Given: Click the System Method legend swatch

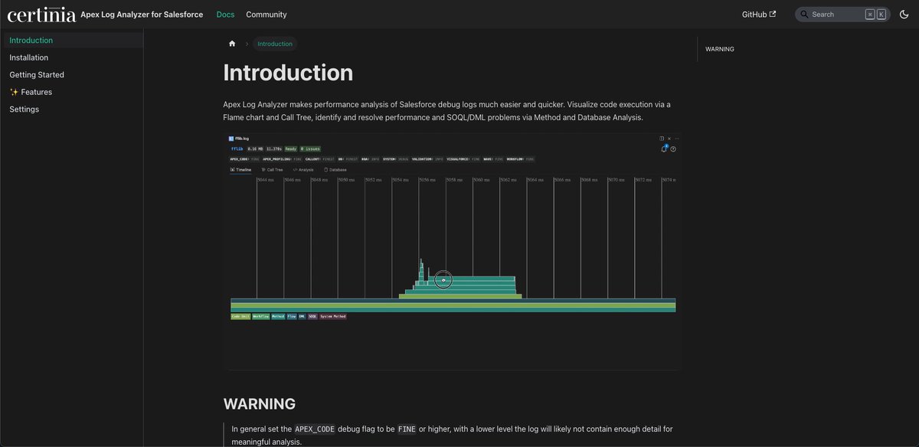Looking at the screenshot, I should click(333, 316).
